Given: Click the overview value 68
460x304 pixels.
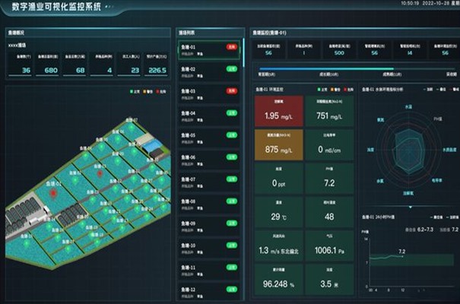Looking at the screenshot, I should [x=80, y=70].
